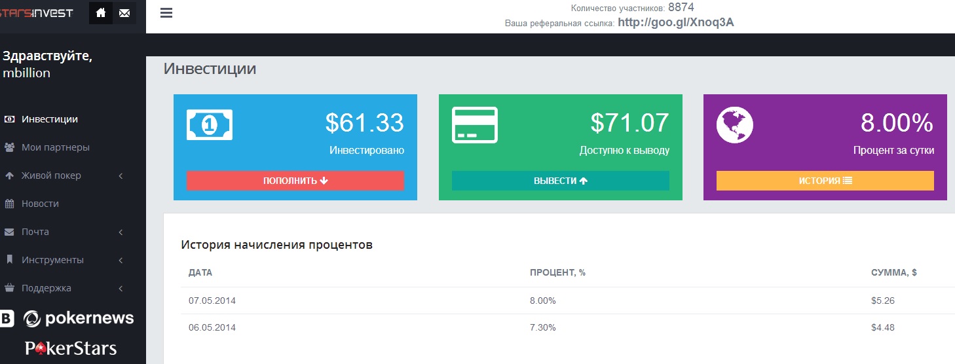The width and height of the screenshot is (955, 364).
Task: Click the credit card icon in green card
Action: 475,124
